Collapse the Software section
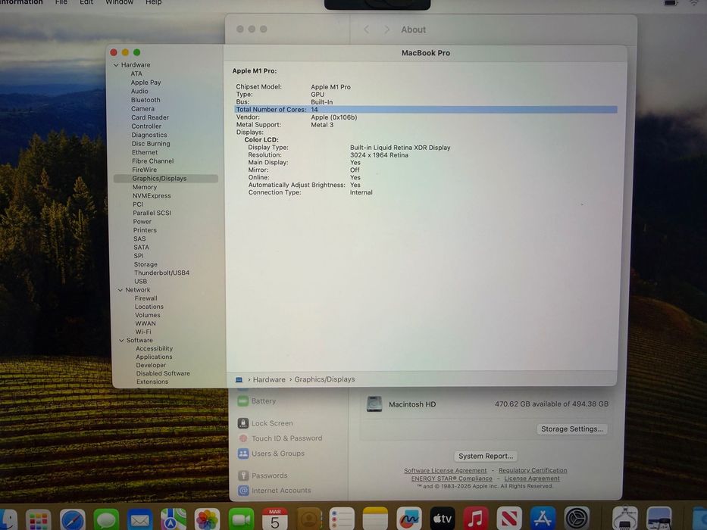 (x=121, y=340)
